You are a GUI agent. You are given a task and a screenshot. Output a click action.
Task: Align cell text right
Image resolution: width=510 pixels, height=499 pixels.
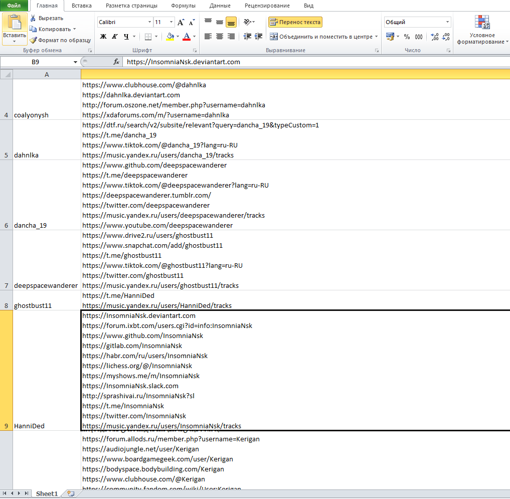click(x=231, y=37)
